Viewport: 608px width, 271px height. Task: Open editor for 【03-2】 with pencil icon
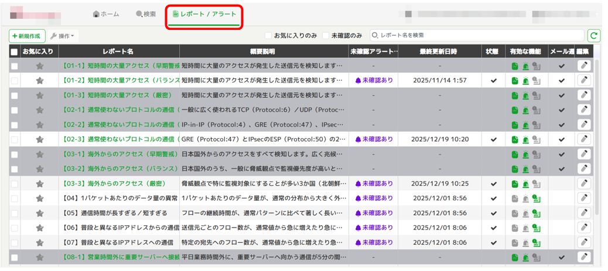(584, 169)
